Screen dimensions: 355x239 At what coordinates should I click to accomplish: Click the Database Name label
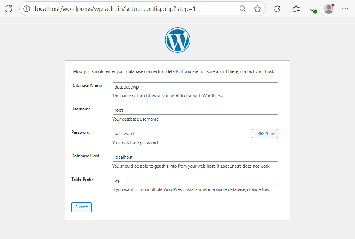point(86,86)
